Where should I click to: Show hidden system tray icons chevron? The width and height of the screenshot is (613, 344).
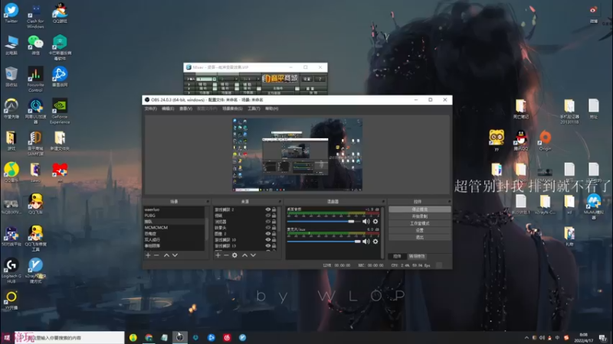pyautogui.click(x=526, y=338)
